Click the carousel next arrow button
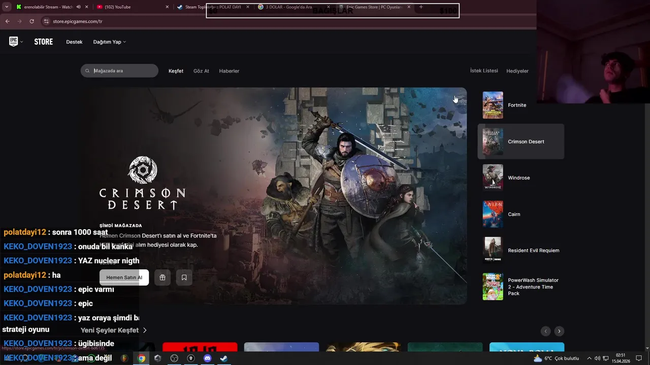650x365 pixels. 559,331
